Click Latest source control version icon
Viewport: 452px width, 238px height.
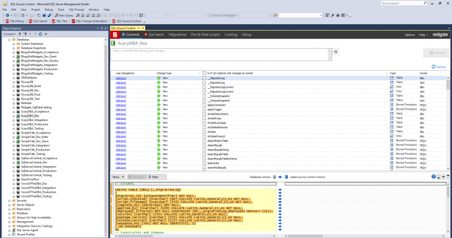[x=286, y=177]
